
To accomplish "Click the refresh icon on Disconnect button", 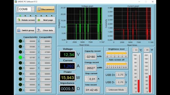I will [39, 9].
